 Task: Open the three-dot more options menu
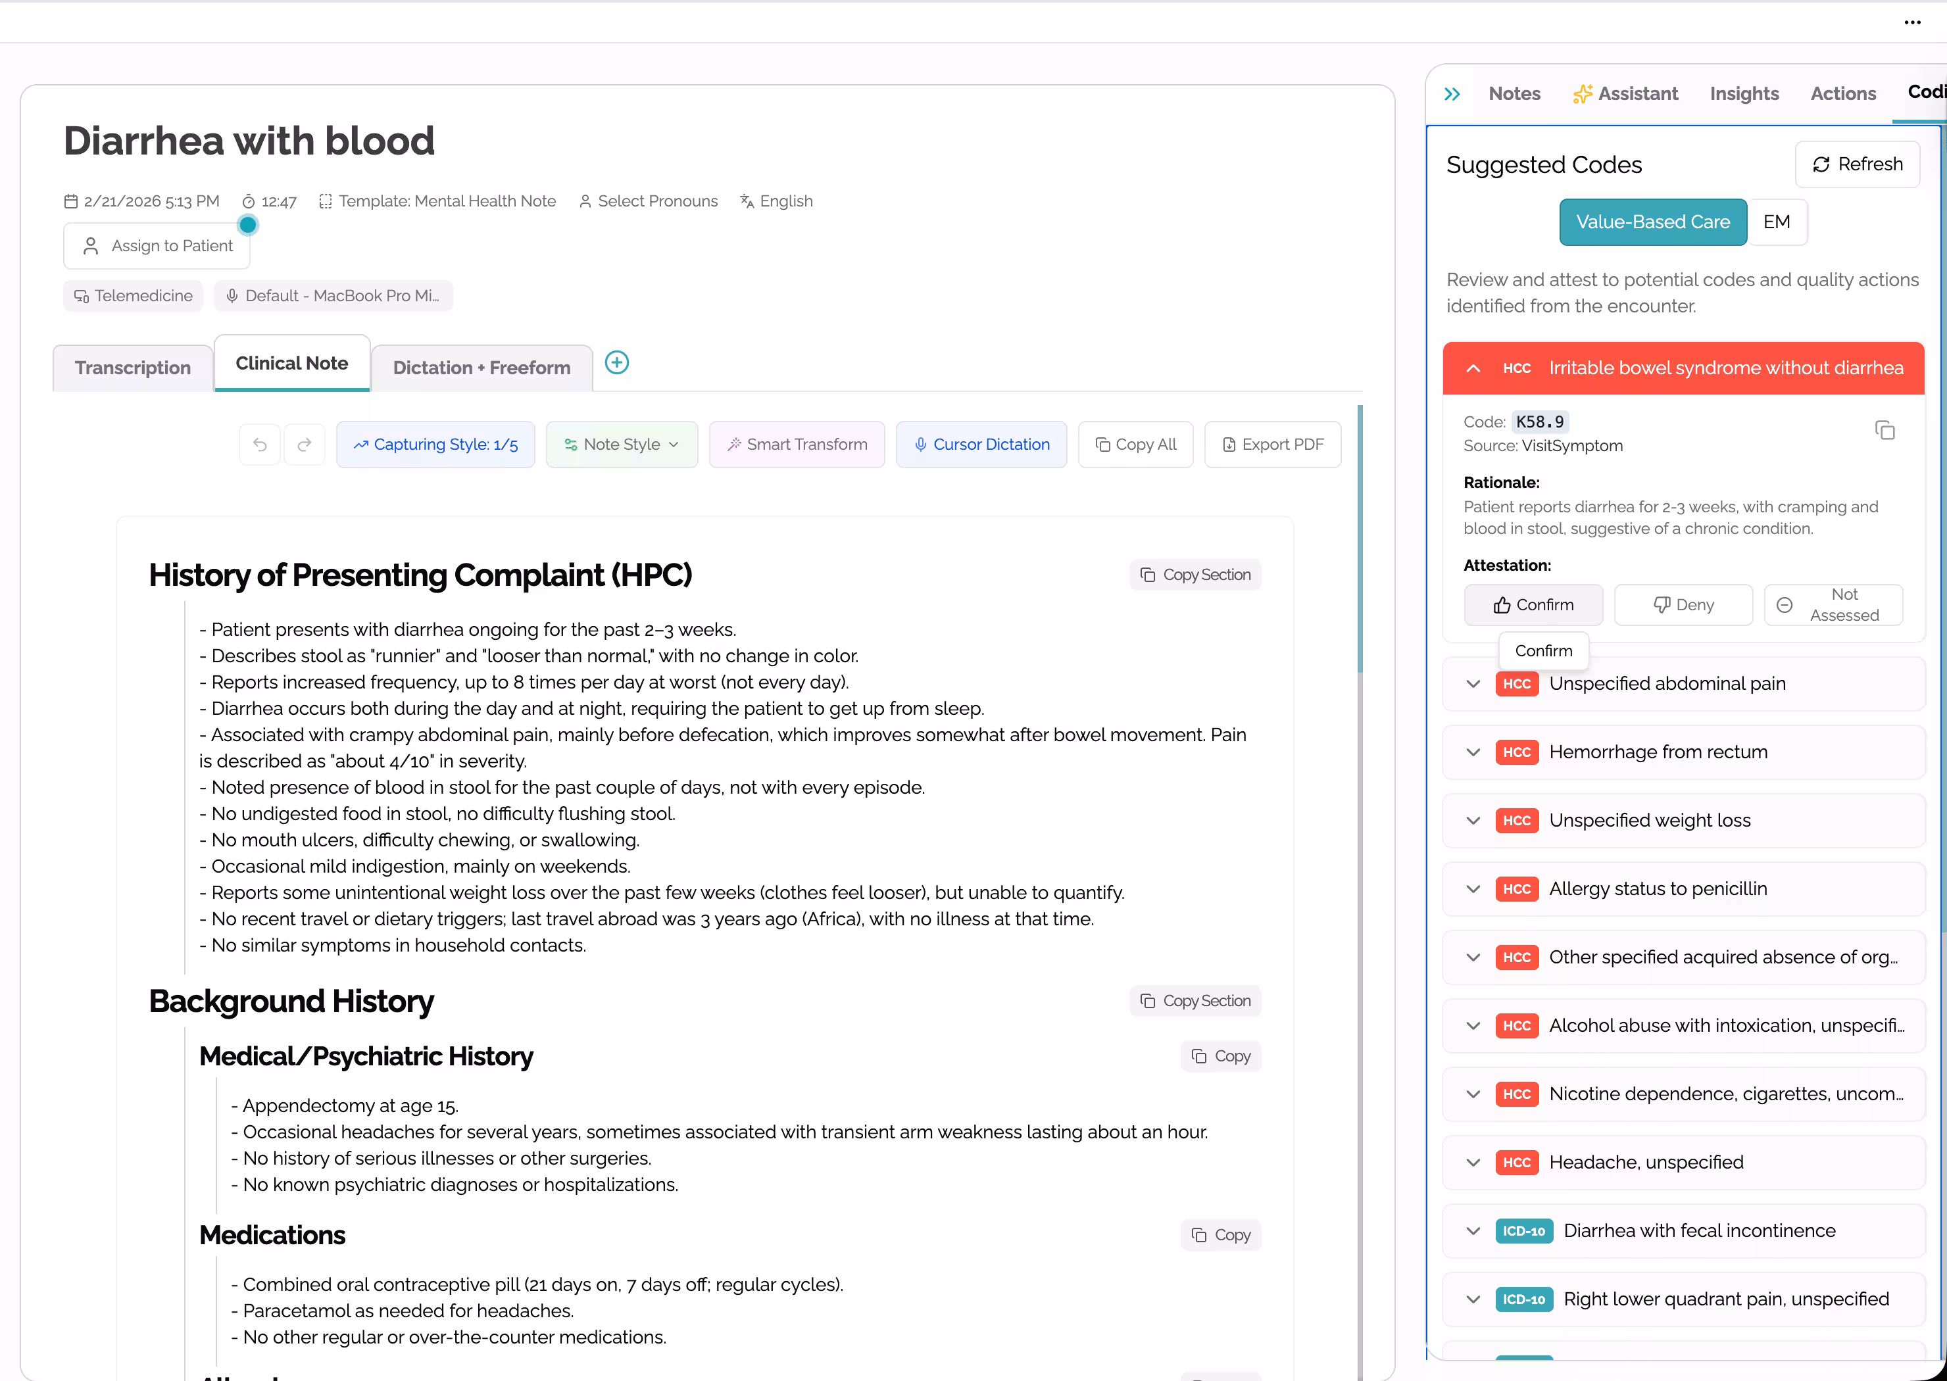tap(1912, 23)
